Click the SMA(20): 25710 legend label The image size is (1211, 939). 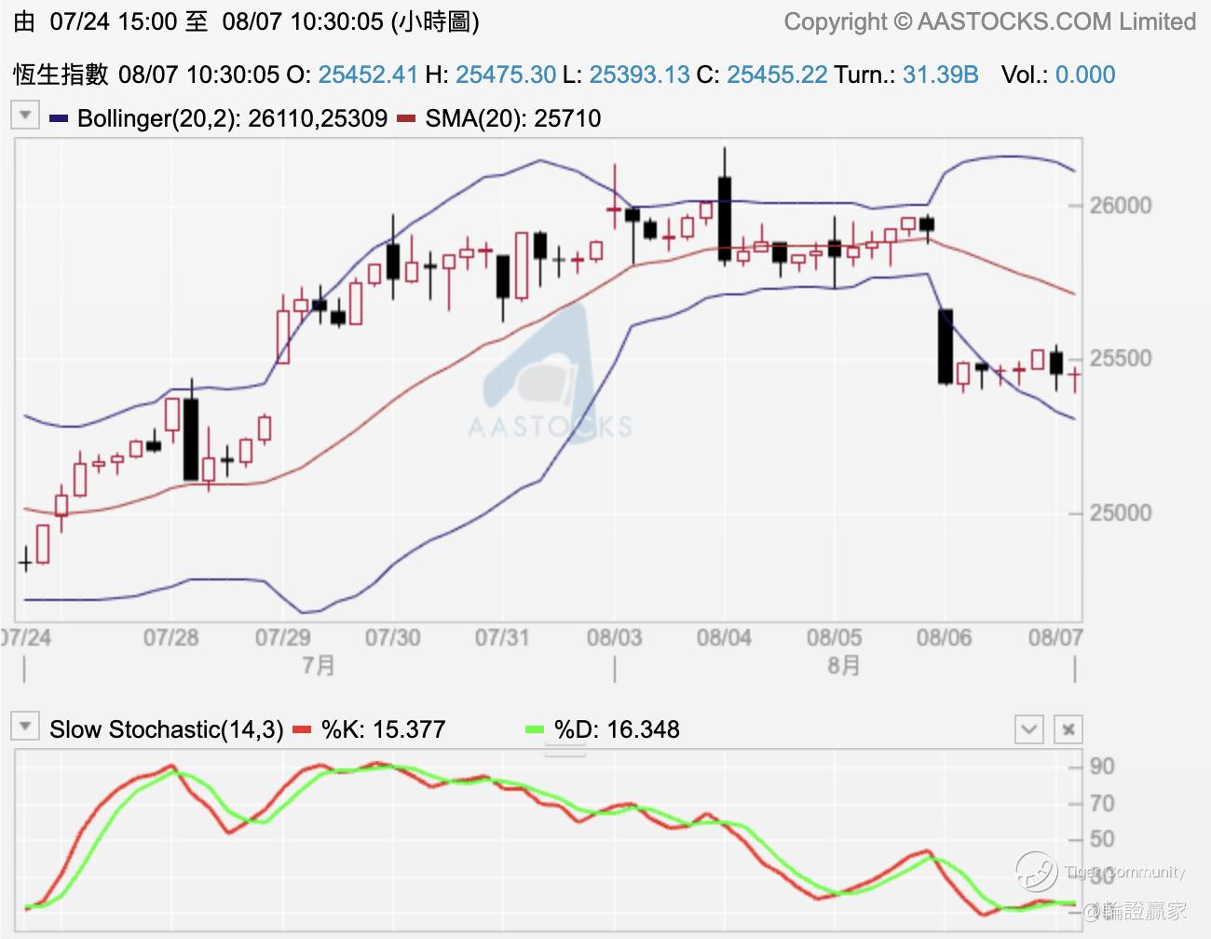tap(513, 118)
